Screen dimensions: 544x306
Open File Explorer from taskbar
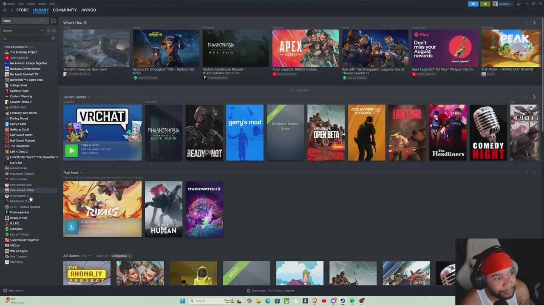click(x=258, y=301)
